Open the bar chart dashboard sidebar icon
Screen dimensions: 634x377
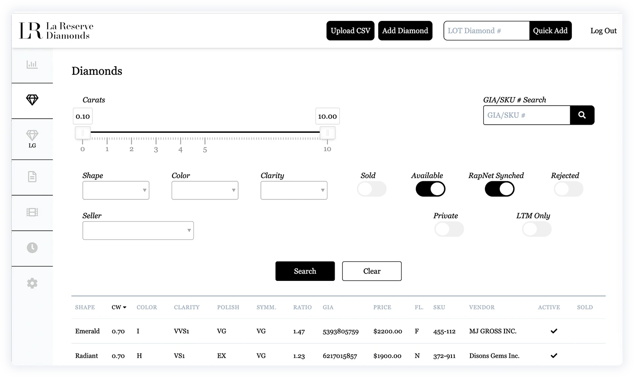click(x=32, y=65)
